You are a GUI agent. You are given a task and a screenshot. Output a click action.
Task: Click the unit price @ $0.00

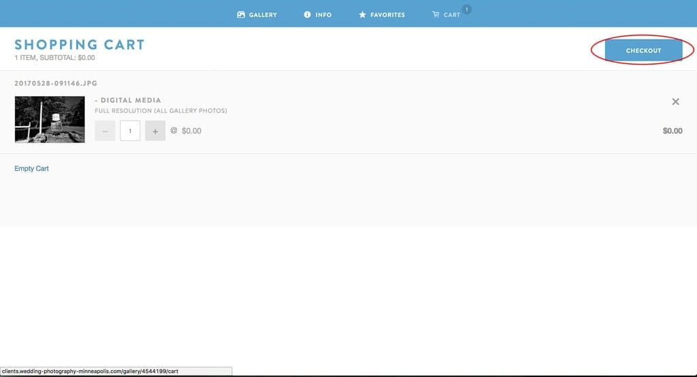(186, 131)
